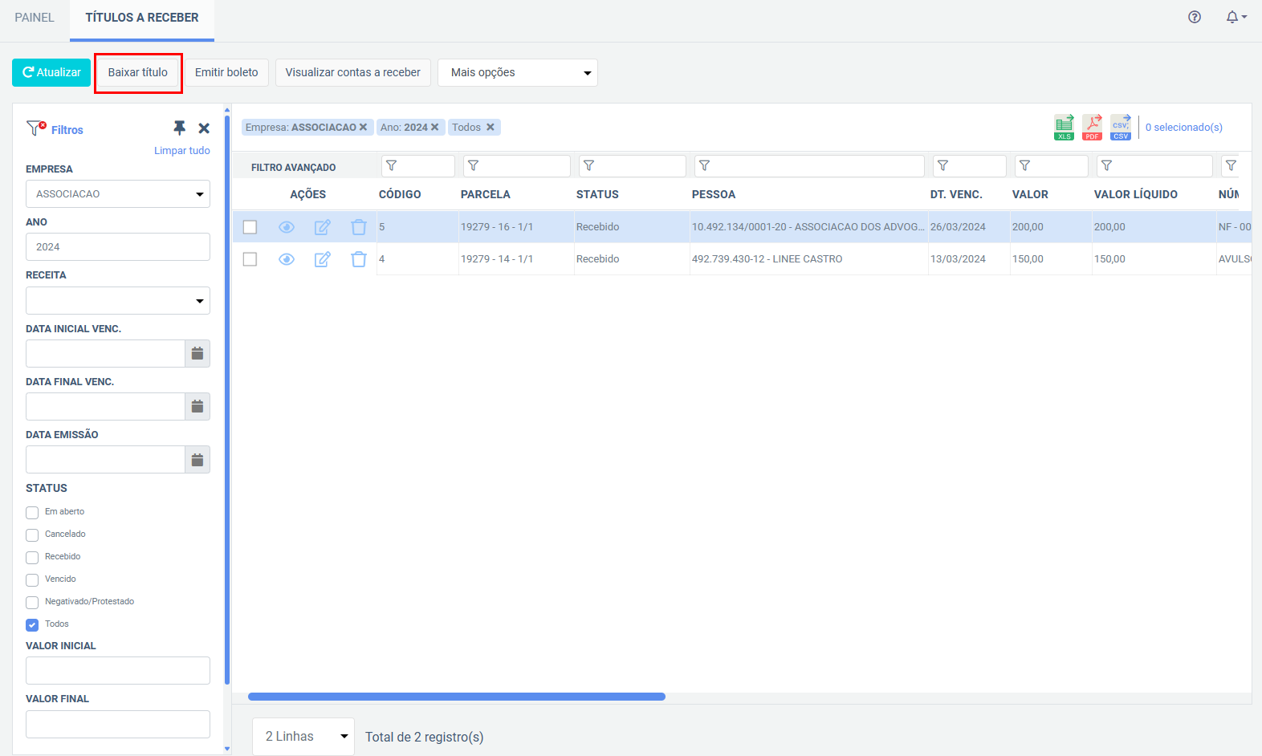Click the Valor Inicial input field
Screen dimensions: 1262x756
pyautogui.click(x=118, y=671)
